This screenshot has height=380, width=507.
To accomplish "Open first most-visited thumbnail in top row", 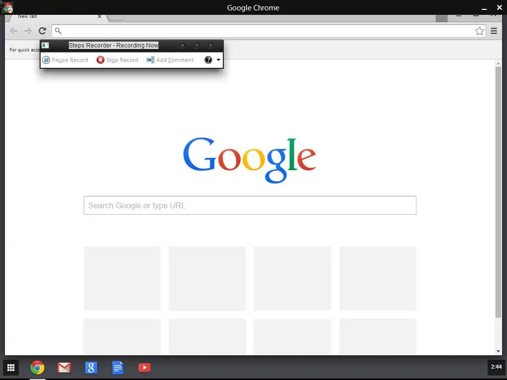I will click(x=122, y=279).
